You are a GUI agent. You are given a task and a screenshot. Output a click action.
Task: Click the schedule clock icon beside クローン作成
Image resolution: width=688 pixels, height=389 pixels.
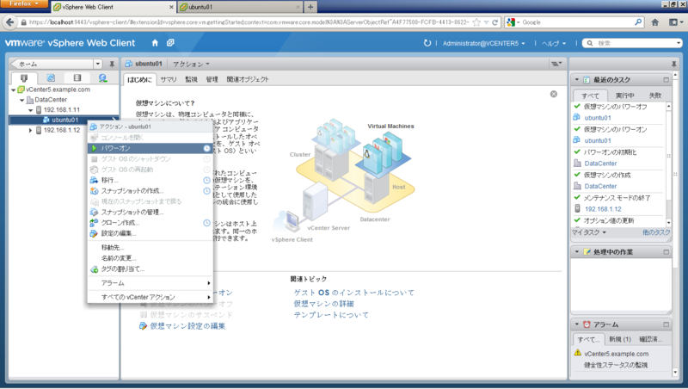pyautogui.click(x=206, y=223)
